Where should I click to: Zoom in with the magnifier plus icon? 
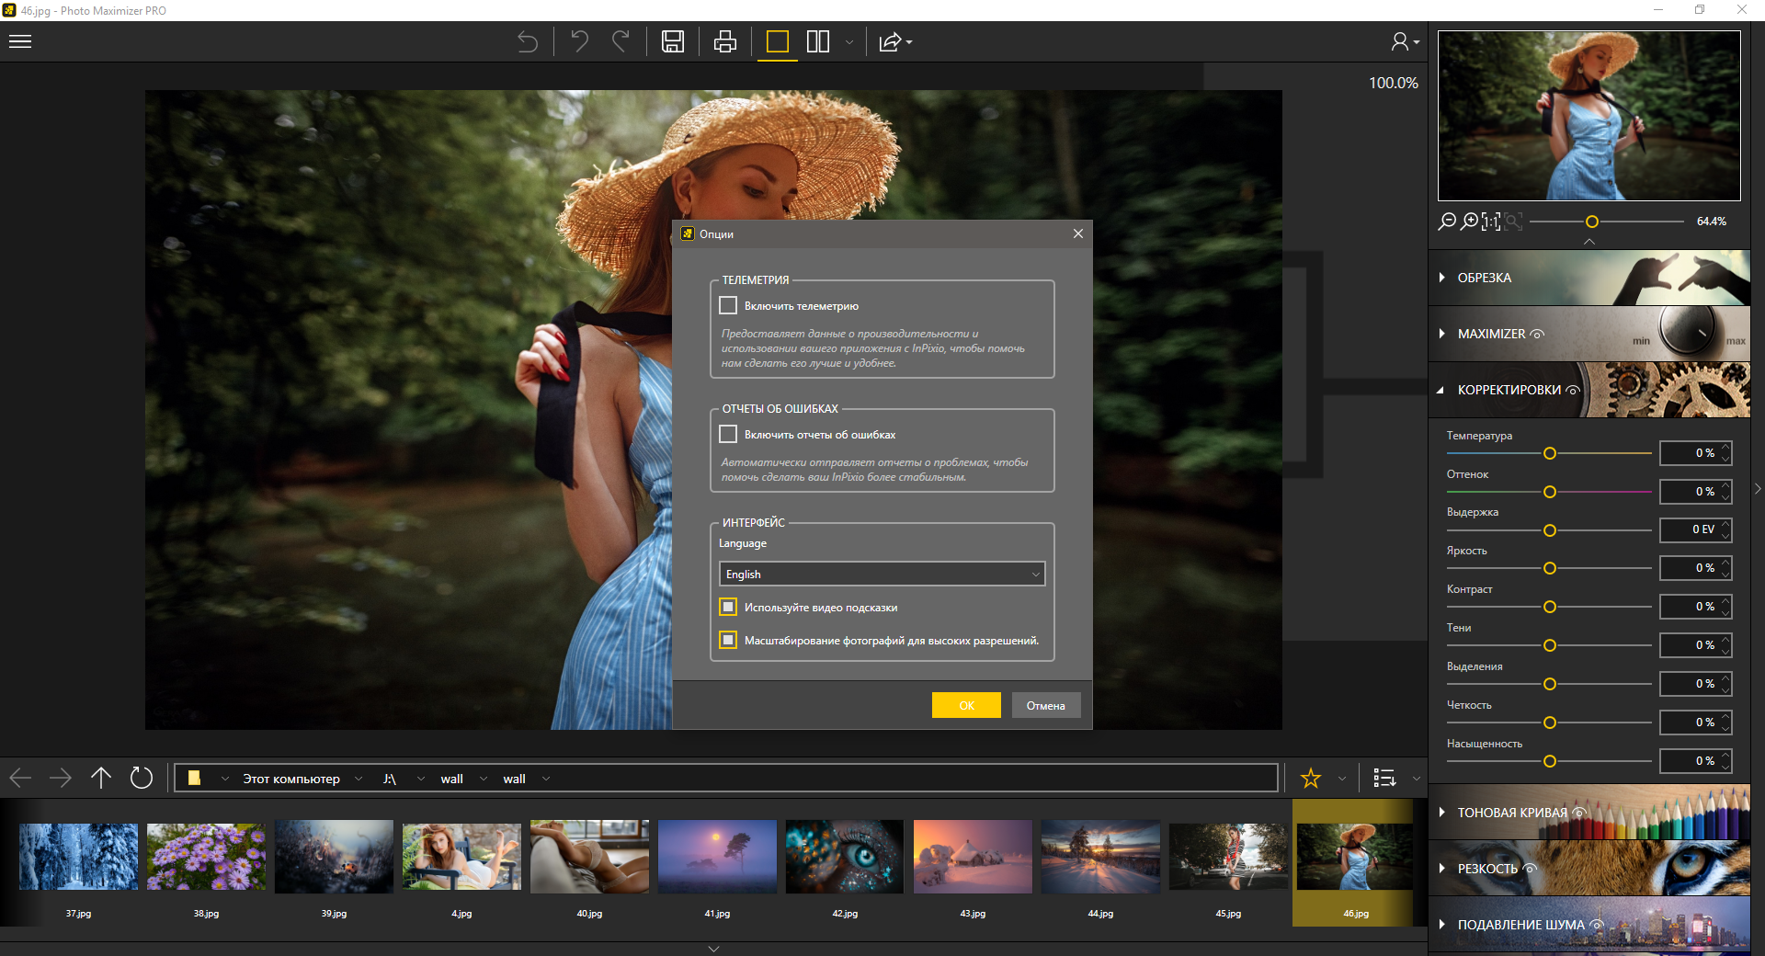(x=1470, y=222)
